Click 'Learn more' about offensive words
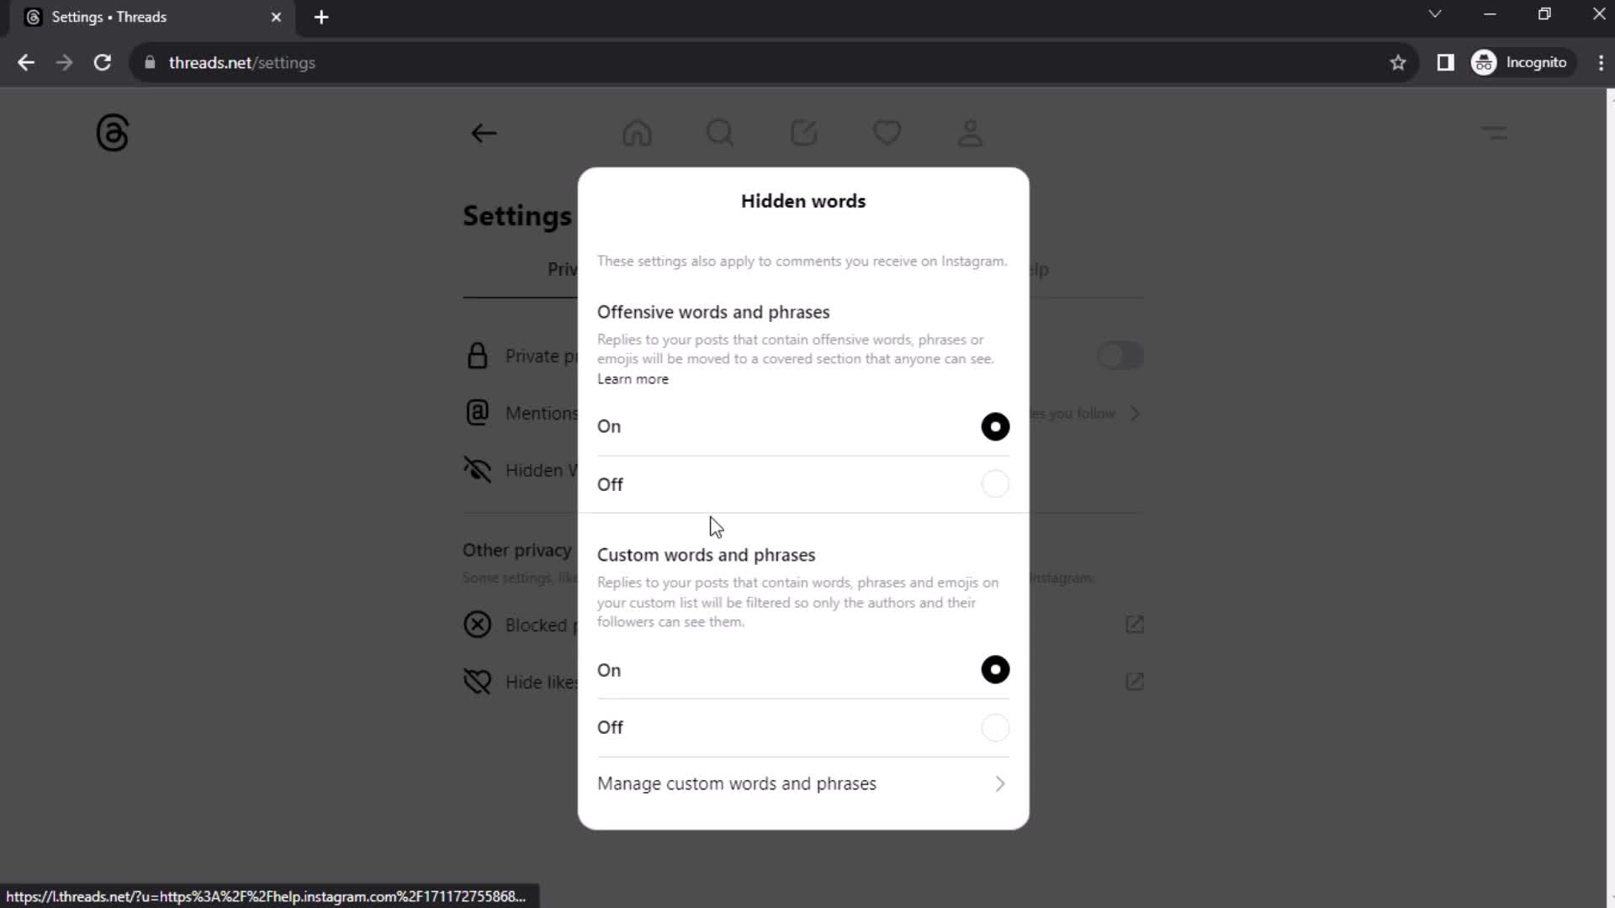 (x=633, y=378)
